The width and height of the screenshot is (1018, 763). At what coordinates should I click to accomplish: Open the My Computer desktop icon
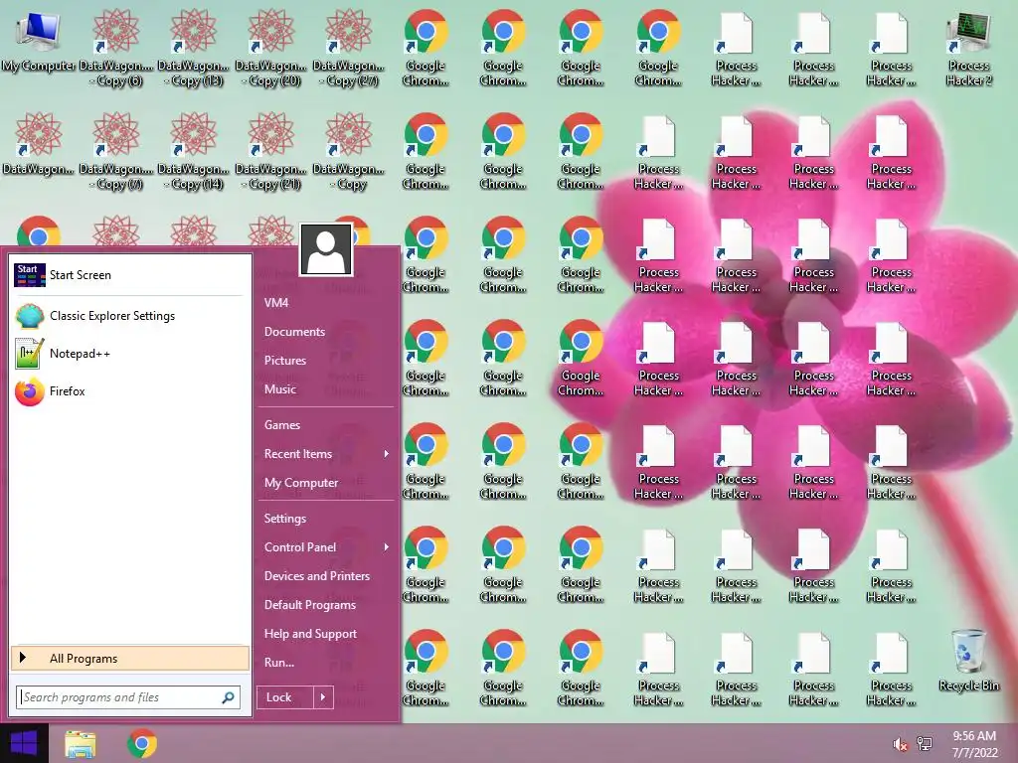click(x=39, y=42)
